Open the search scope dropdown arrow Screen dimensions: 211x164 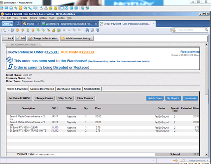click(x=177, y=30)
